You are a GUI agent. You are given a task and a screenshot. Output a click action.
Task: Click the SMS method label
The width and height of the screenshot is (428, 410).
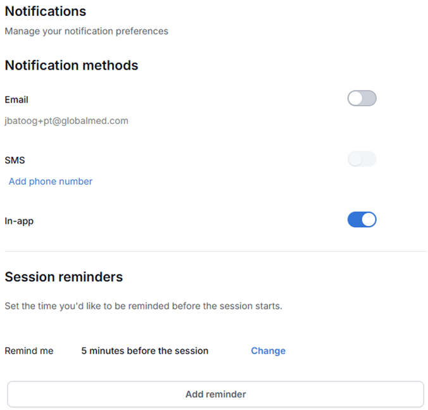(15, 161)
